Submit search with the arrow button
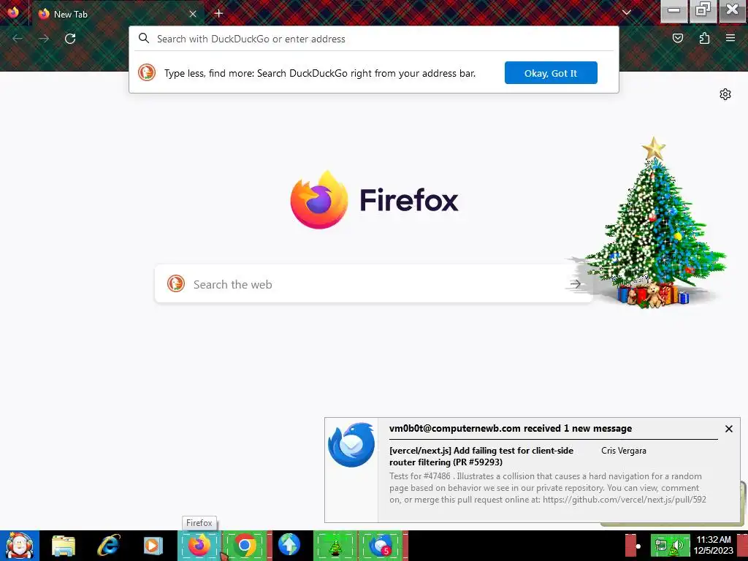The height and width of the screenshot is (561, 748). 576,284
